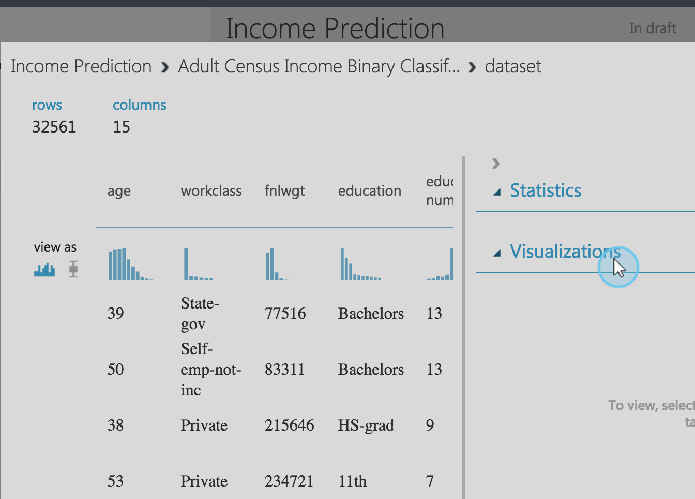Select the dataset breadcrumb item
Viewport: 695px width, 499px height.
[513, 66]
